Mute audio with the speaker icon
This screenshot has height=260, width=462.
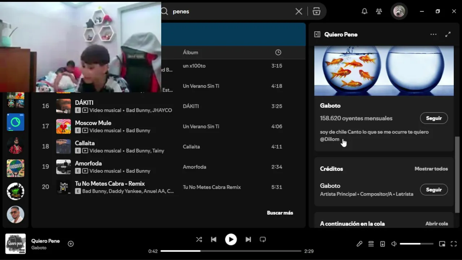(394, 244)
